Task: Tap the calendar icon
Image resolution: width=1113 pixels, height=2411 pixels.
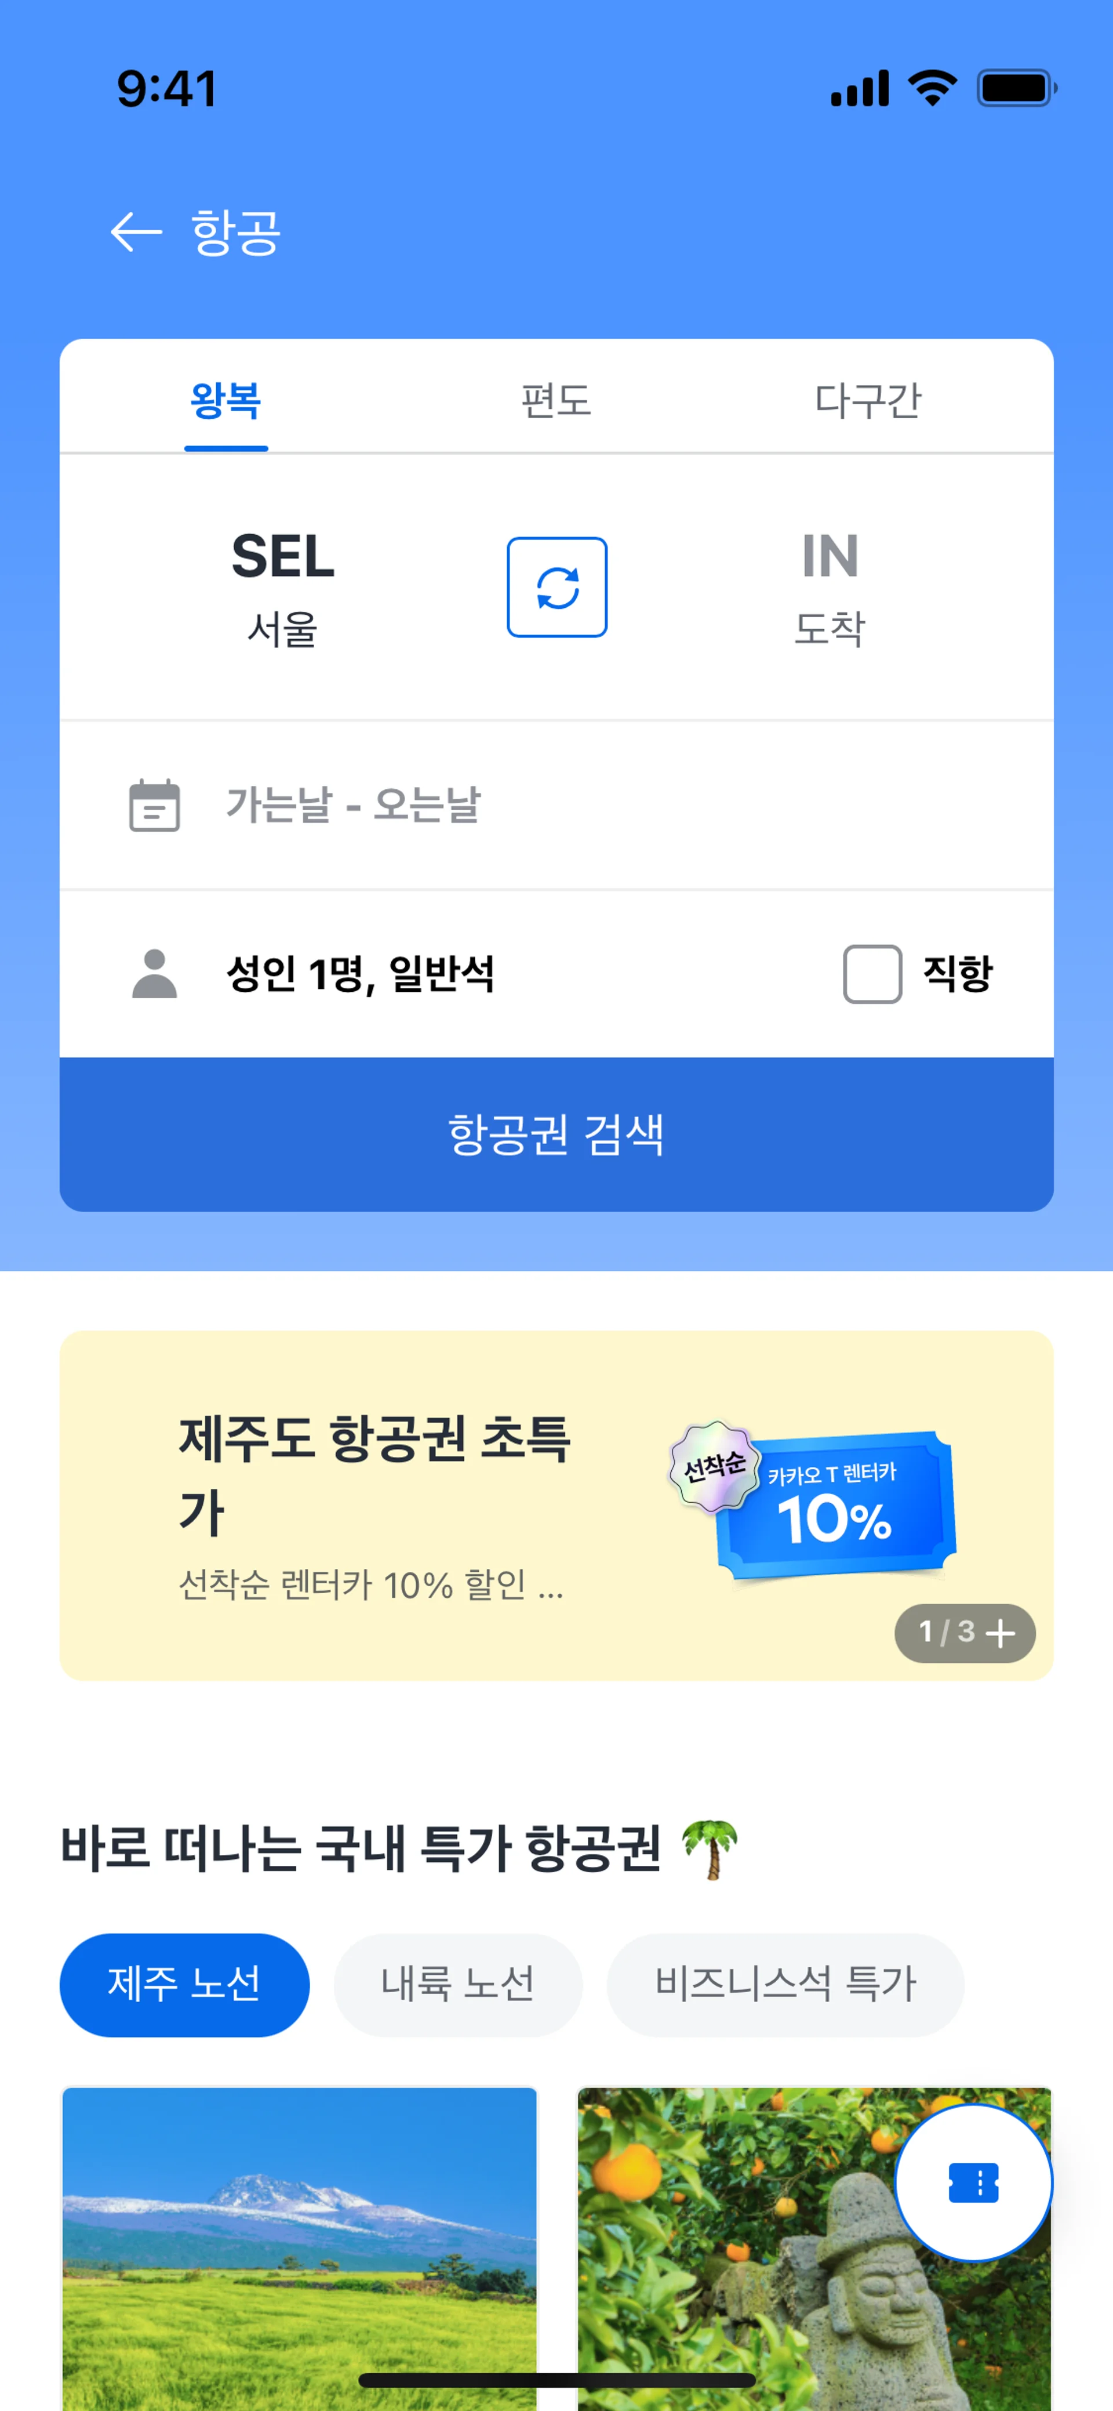Action: 154,805
